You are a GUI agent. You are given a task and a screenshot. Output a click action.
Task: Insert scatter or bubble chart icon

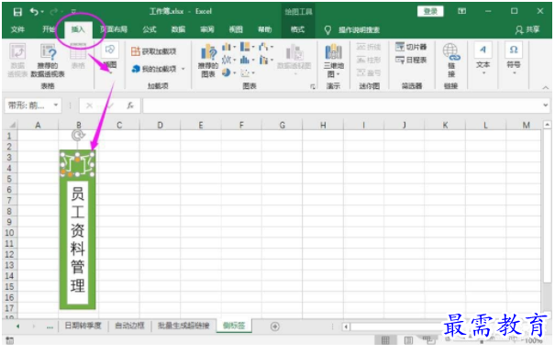[245, 73]
